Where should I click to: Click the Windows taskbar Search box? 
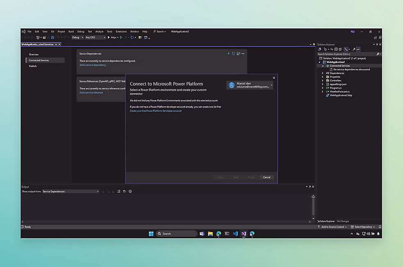point(176,234)
